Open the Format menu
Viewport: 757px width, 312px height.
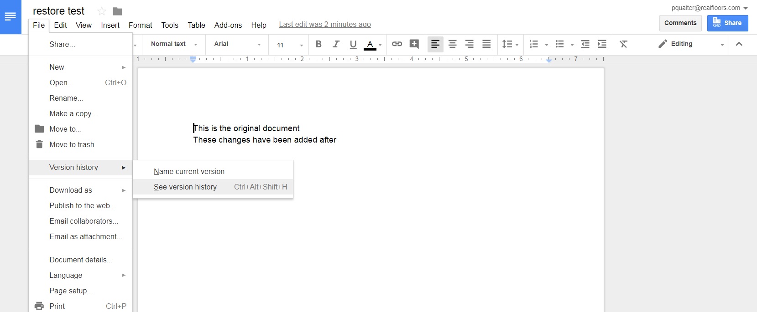tap(141, 25)
